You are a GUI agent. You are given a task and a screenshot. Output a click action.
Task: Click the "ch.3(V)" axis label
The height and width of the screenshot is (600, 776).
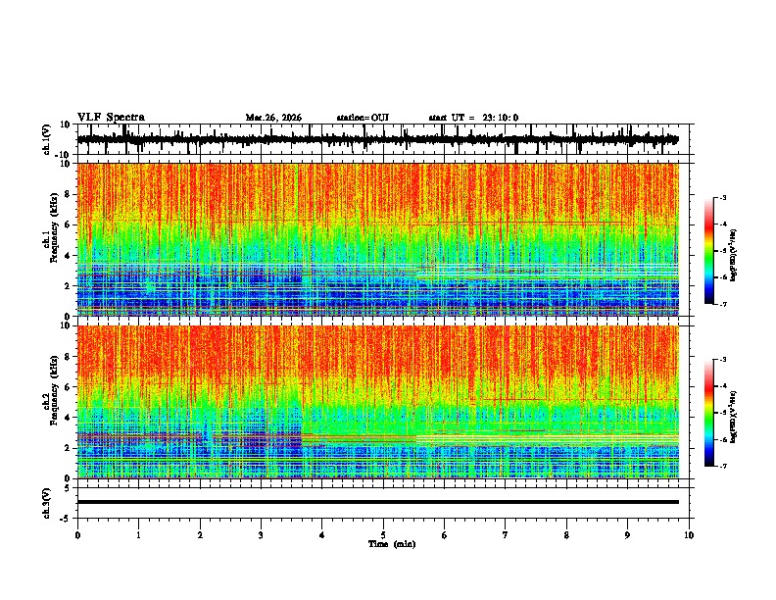tap(47, 504)
